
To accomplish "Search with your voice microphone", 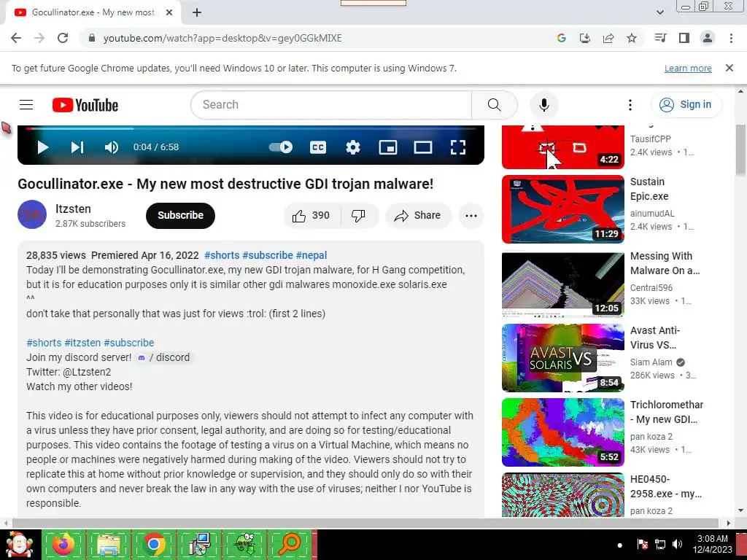I will click(543, 105).
